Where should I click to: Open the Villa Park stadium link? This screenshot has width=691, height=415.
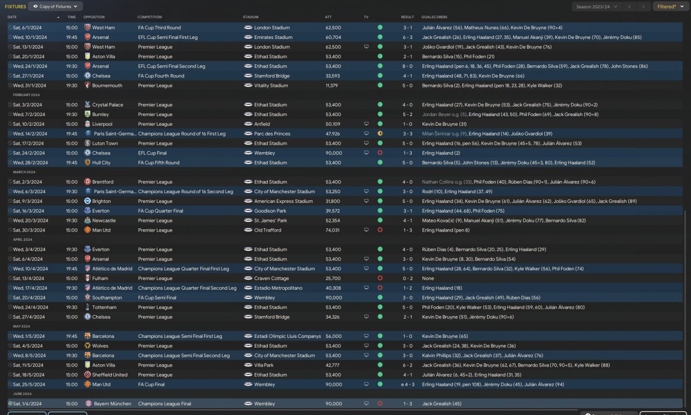tap(265, 365)
